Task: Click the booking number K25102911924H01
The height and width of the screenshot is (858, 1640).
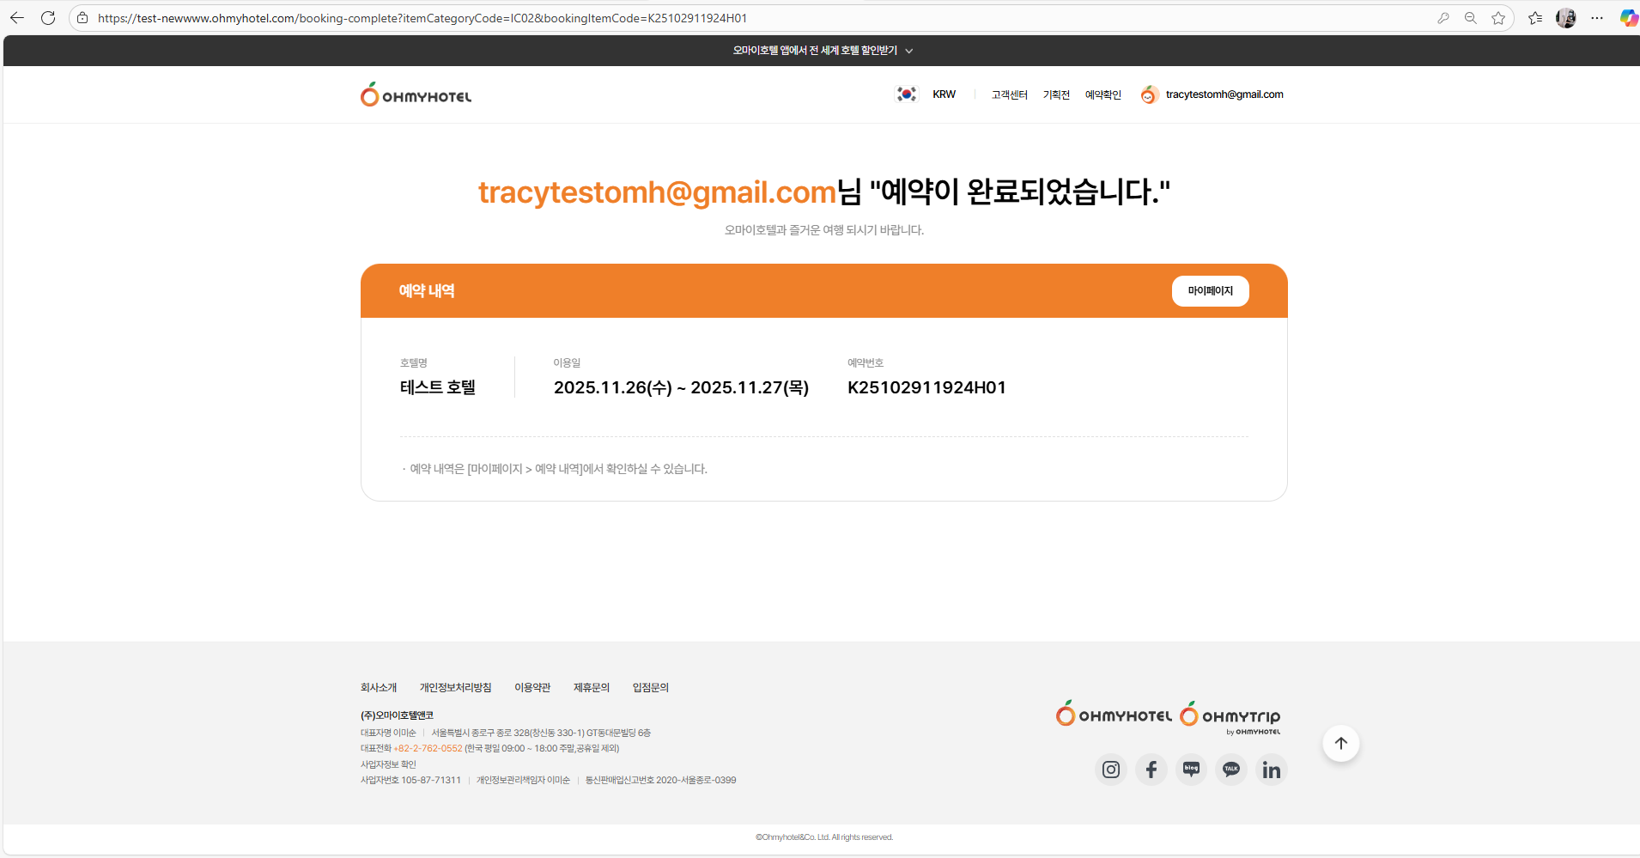Action: click(x=926, y=387)
